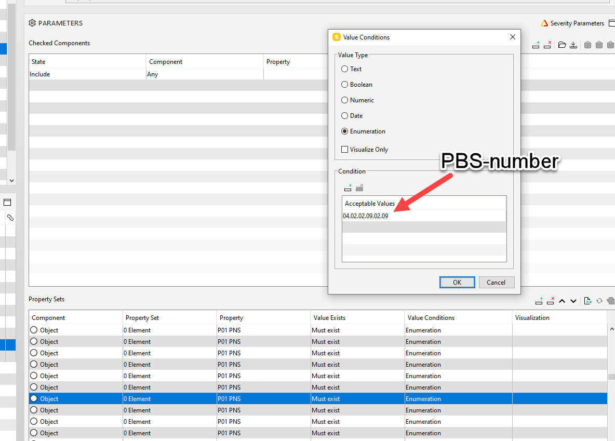
Task: Click the remove-from-selection-basket minus icon
Action: [x=599, y=45]
